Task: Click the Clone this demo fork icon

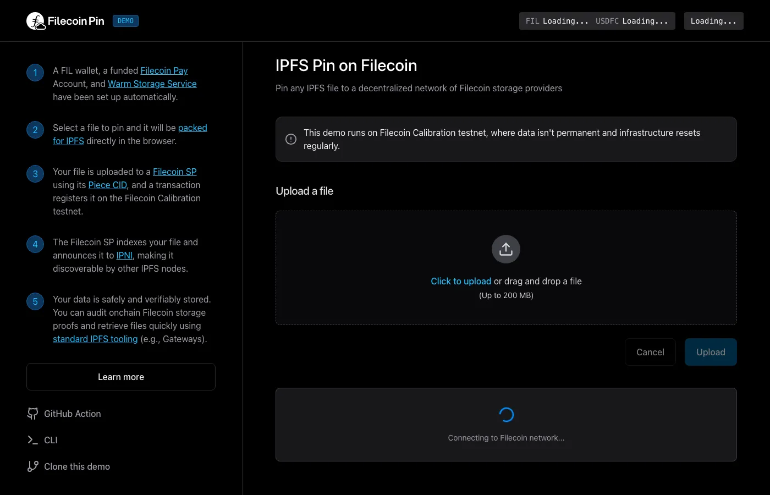Action: pos(32,466)
